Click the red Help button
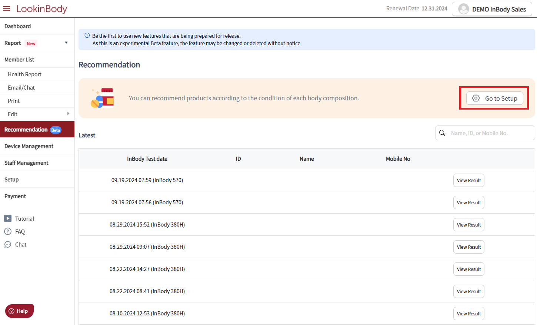 pos(19,311)
